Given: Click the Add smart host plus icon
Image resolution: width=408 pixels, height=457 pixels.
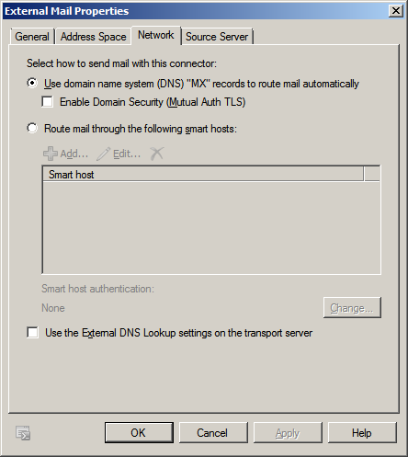Looking at the screenshot, I should [51, 154].
